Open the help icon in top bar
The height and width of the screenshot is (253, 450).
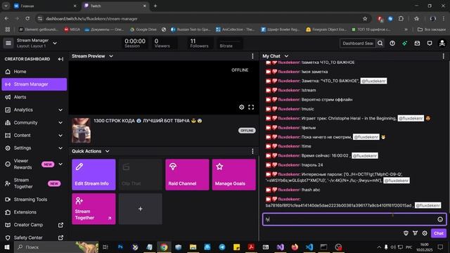click(392, 44)
